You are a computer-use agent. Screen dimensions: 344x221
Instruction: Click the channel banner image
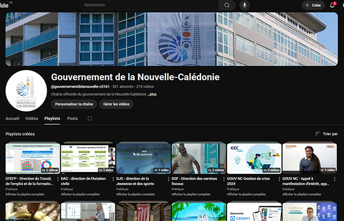[x=171, y=39]
